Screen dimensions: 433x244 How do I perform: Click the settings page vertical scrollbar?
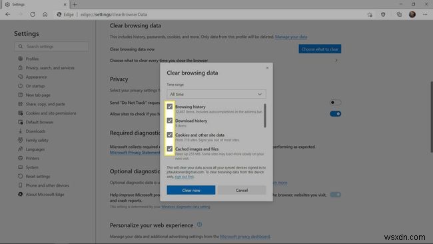(432, 117)
